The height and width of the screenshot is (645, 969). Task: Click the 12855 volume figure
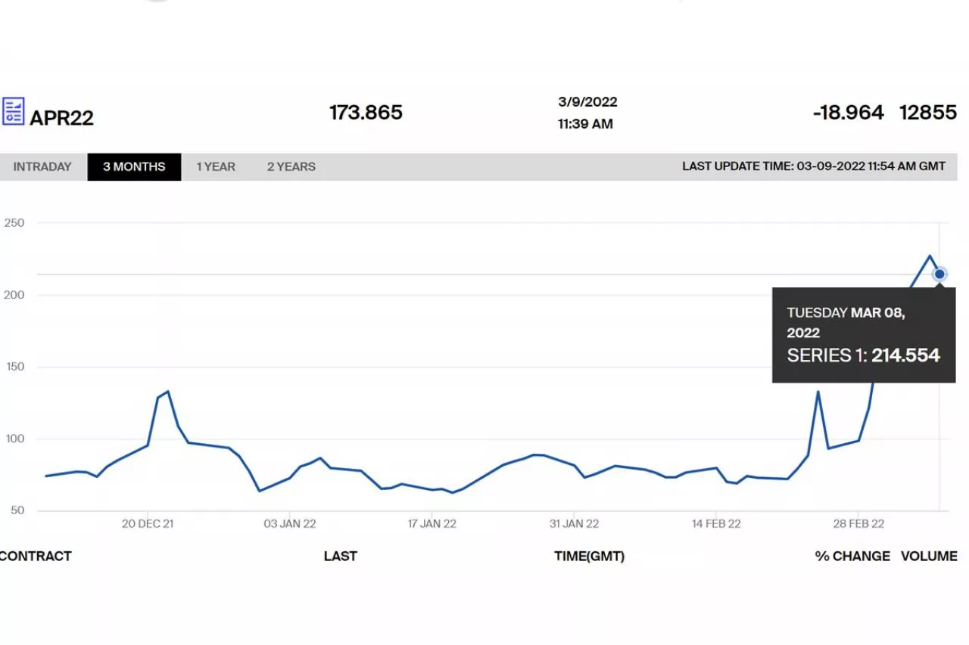coord(928,113)
